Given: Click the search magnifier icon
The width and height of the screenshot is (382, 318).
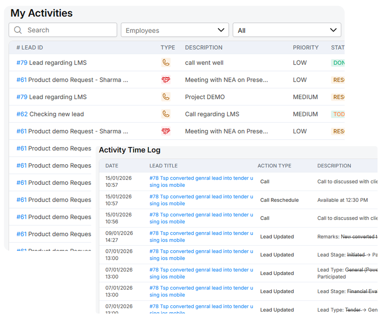Looking at the screenshot, I should pyautogui.click(x=18, y=30).
